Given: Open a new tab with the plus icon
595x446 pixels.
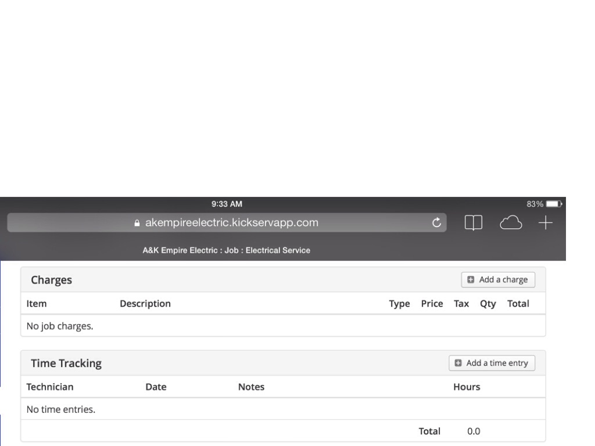Looking at the screenshot, I should pos(545,223).
